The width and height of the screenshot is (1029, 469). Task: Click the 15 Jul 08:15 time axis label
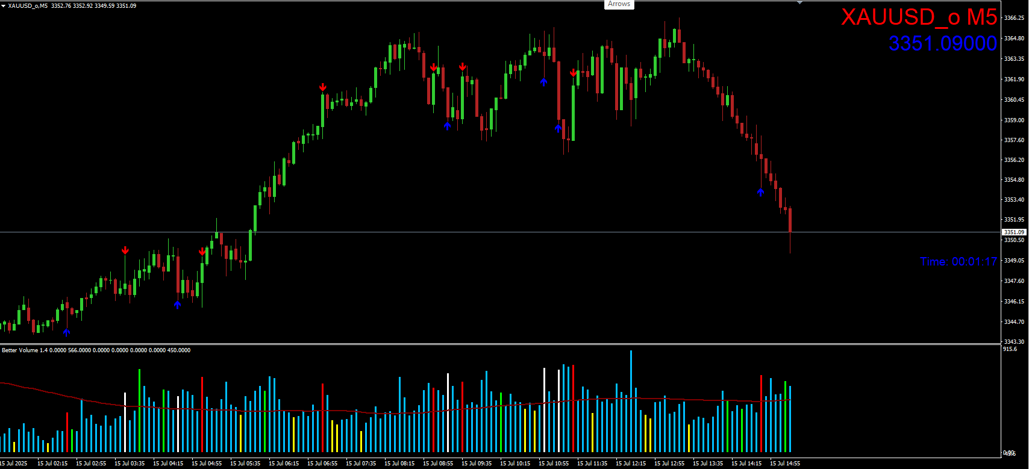coord(399,464)
